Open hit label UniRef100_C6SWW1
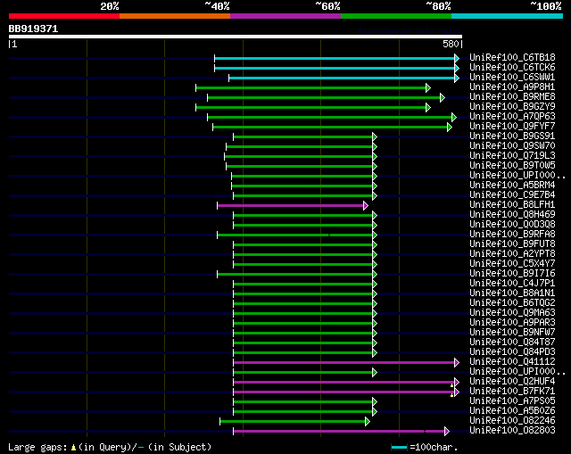This screenshot has height=454, width=571. coord(512,77)
